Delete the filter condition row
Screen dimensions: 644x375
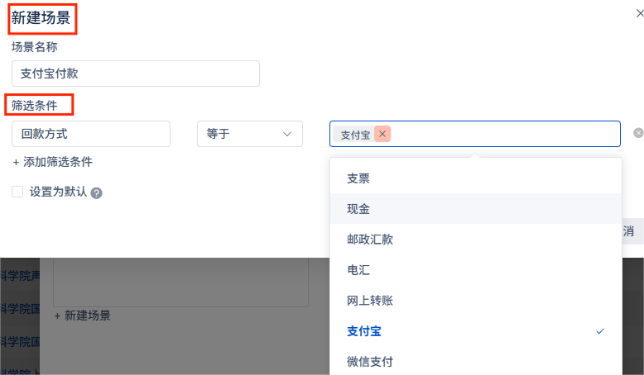point(638,133)
